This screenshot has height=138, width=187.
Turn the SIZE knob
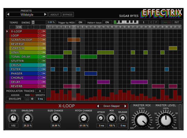click(13, 118)
